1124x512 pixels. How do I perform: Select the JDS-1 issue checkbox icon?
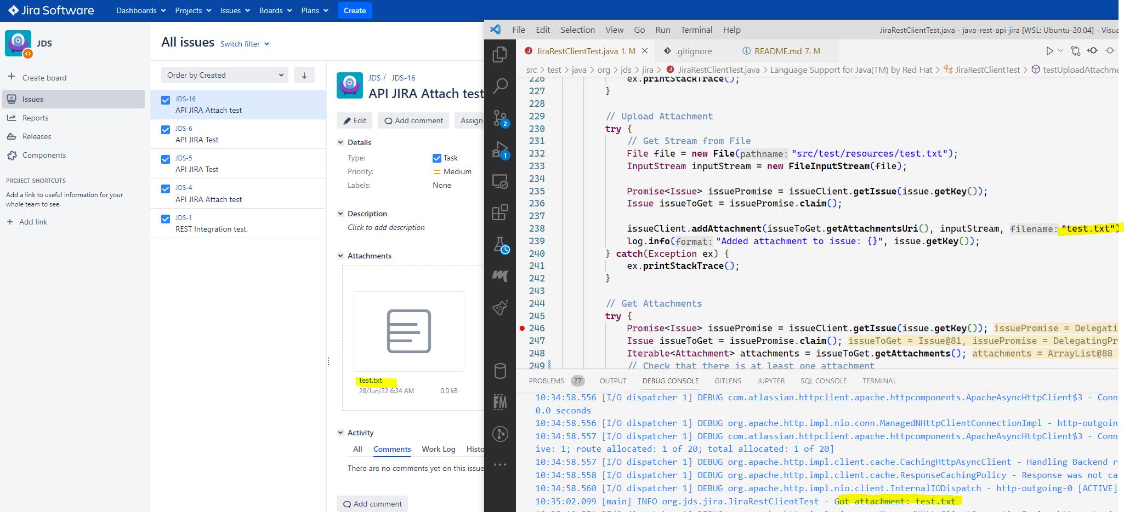click(166, 219)
